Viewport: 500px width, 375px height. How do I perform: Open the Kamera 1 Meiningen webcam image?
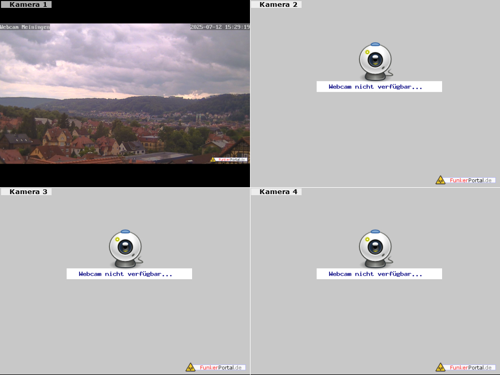tap(125, 93)
